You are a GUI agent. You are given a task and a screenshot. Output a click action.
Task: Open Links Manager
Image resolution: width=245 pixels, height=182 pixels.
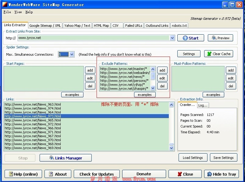tap(66, 158)
